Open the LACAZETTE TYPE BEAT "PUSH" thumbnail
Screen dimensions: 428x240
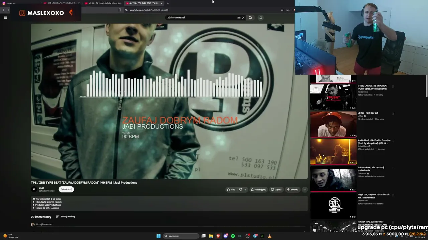point(333,97)
